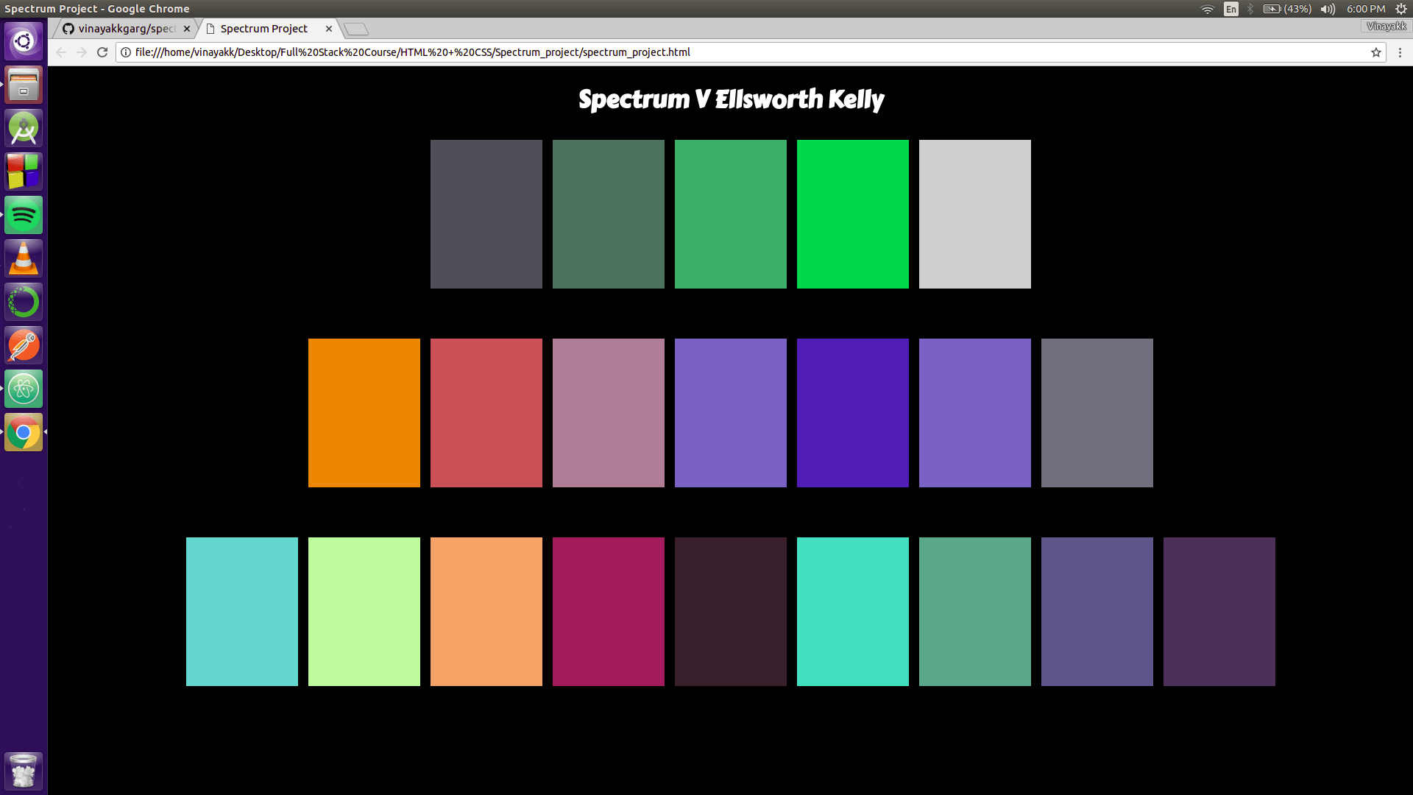Open Postman from the dock
The width and height of the screenshot is (1413, 795).
pyautogui.click(x=24, y=345)
